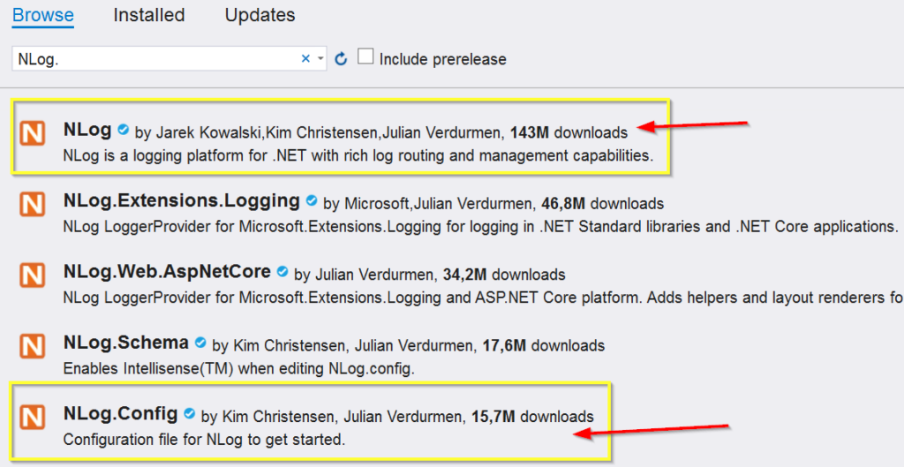Click verified badge next to NLog.Schema
Image resolution: width=904 pixels, height=467 pixels.
(200, 343)
